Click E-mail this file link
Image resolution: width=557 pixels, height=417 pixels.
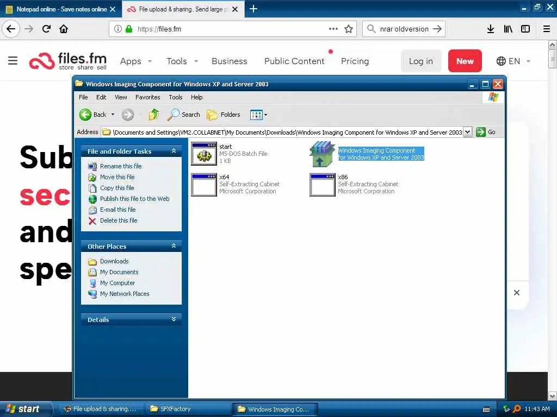pos(117,210)
